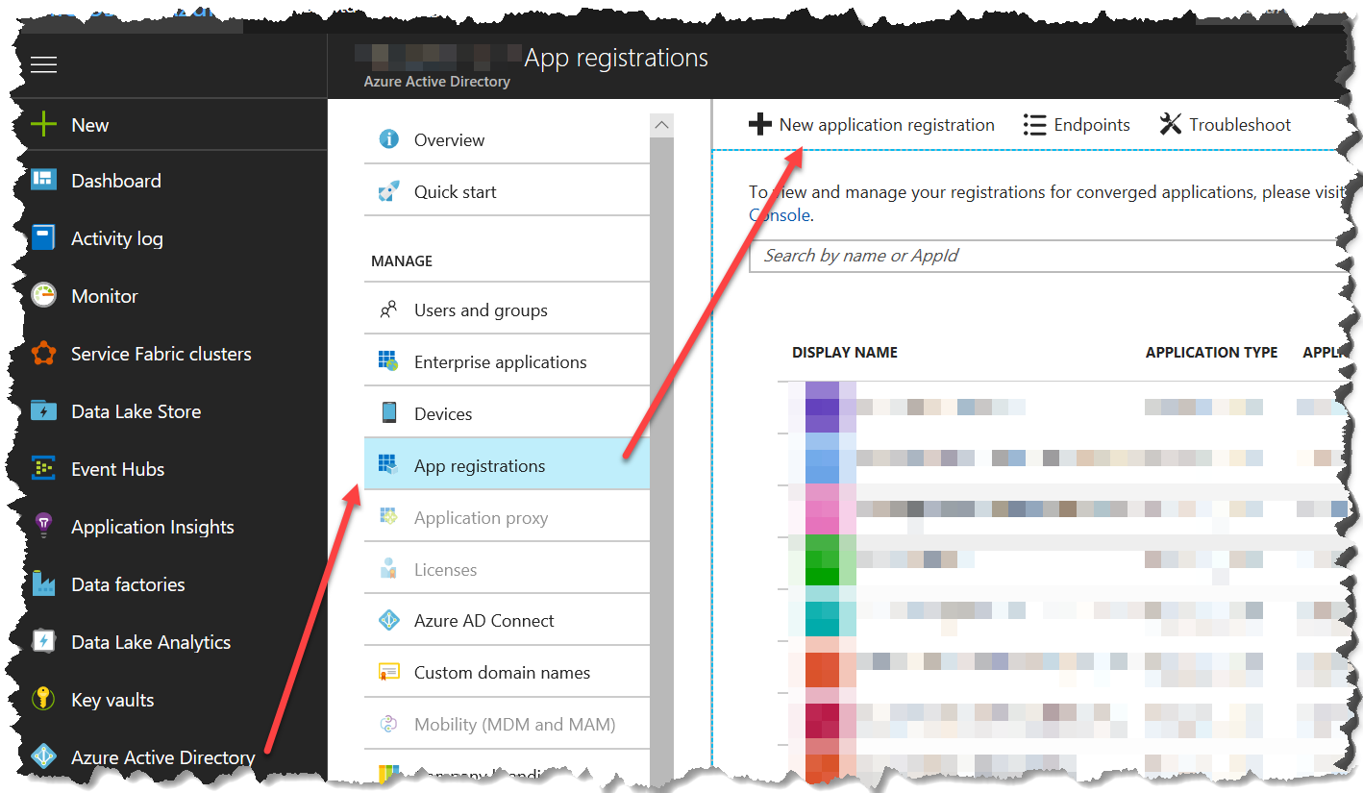Open the Overview blade item

[507, 139]
